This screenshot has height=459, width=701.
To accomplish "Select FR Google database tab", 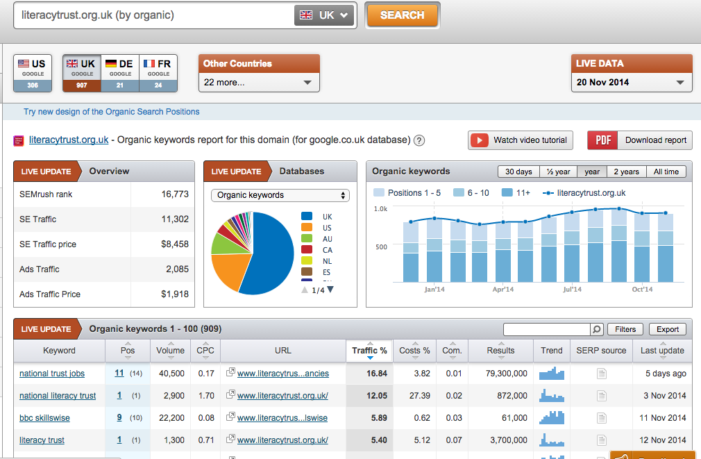I will coord(158,74).
